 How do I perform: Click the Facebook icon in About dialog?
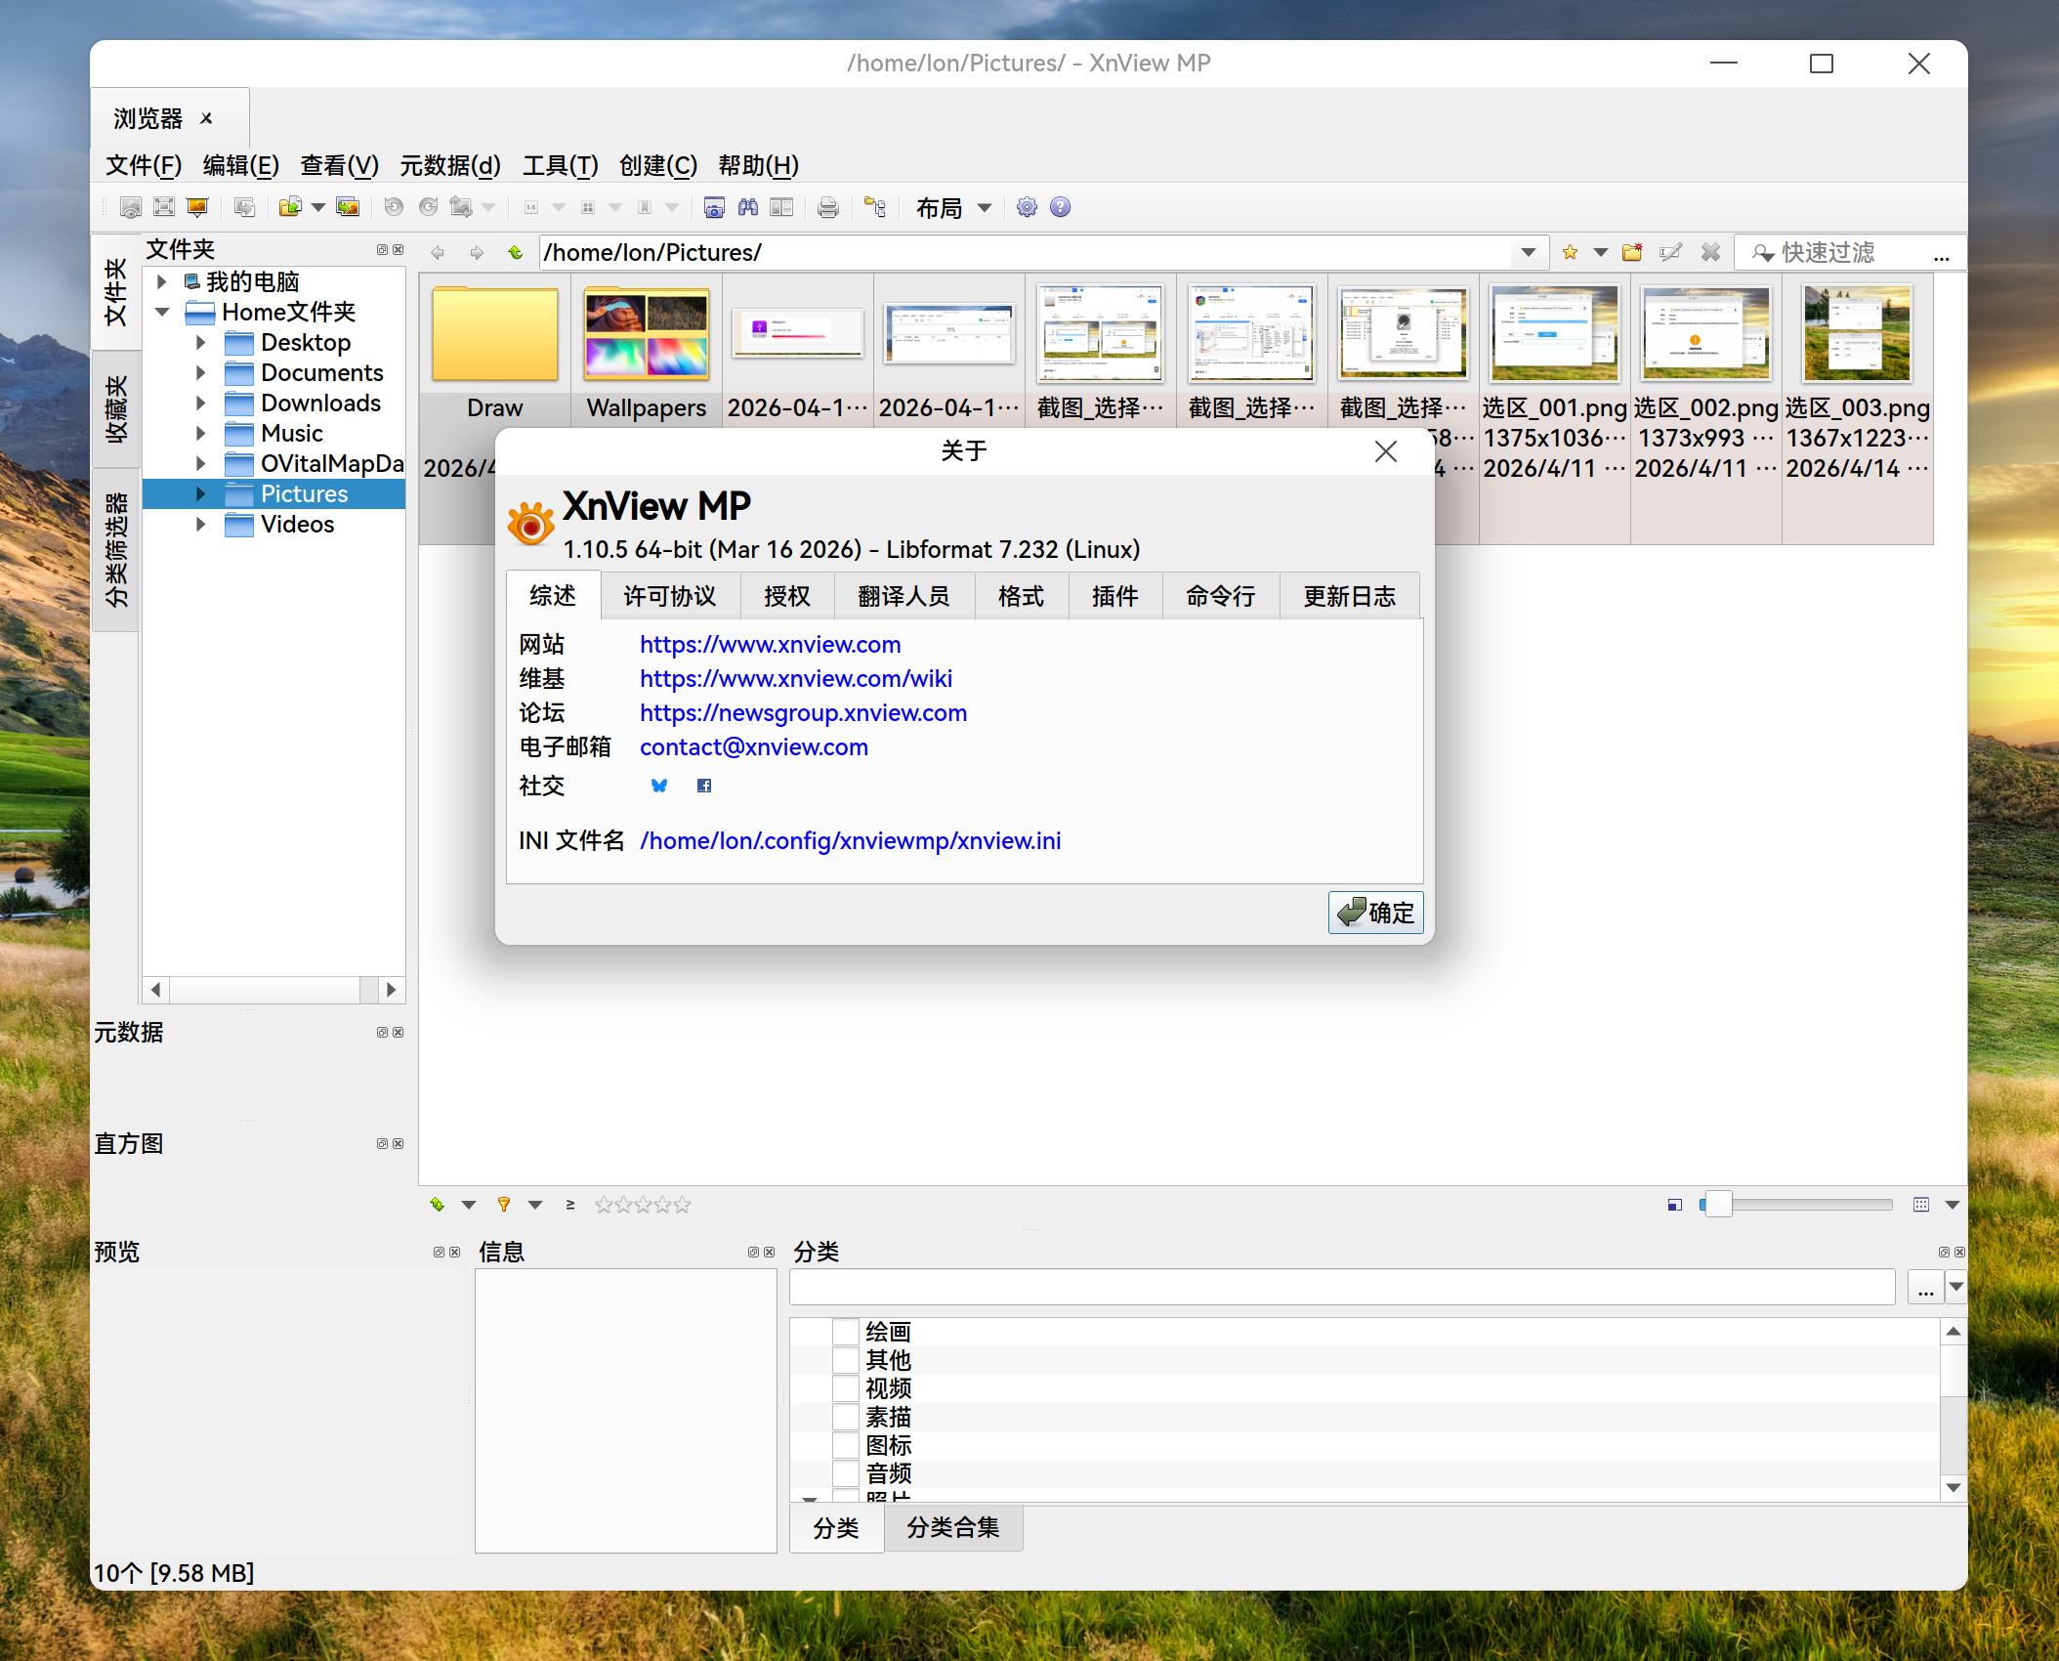coord(703,786)
